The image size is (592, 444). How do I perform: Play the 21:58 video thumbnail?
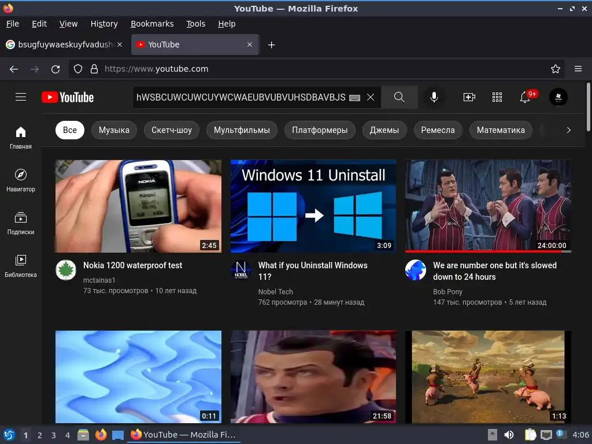pyautogui.click(x=313, y=377)
